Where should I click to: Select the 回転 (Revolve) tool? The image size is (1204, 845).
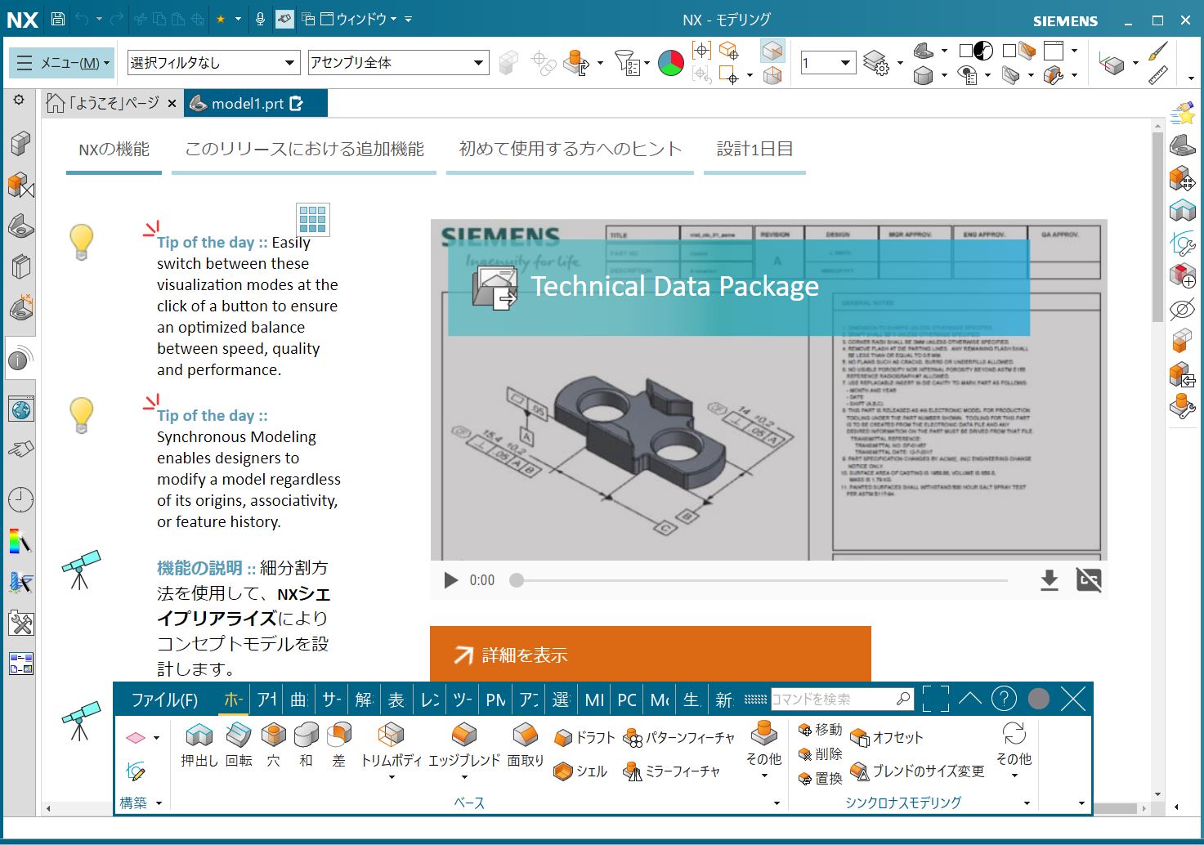239,744
